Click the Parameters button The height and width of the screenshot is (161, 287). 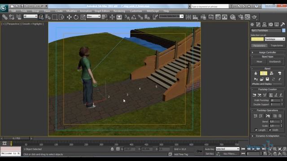coord(259,46)
